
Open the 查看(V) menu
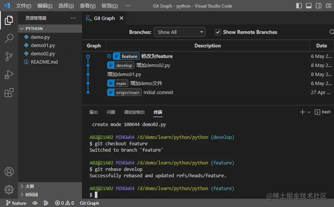point(88,6)
